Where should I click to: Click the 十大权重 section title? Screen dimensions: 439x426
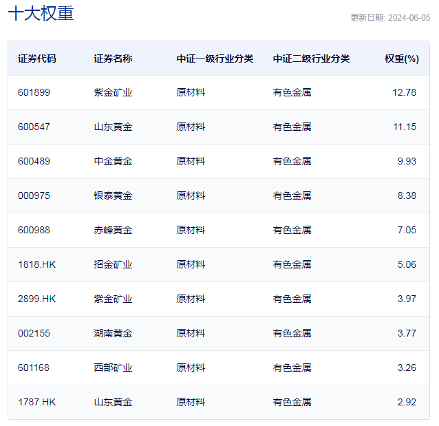click(x=41, y=14)
